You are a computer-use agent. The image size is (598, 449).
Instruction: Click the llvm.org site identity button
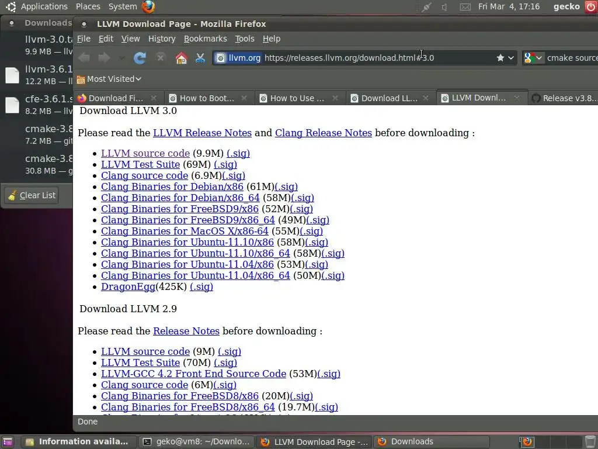[x=238, y=58]
